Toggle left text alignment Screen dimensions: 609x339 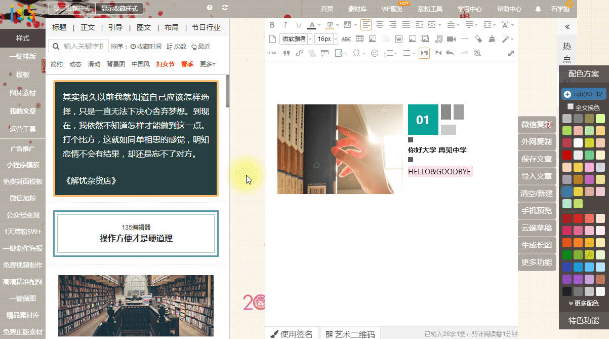click(366, 25)
